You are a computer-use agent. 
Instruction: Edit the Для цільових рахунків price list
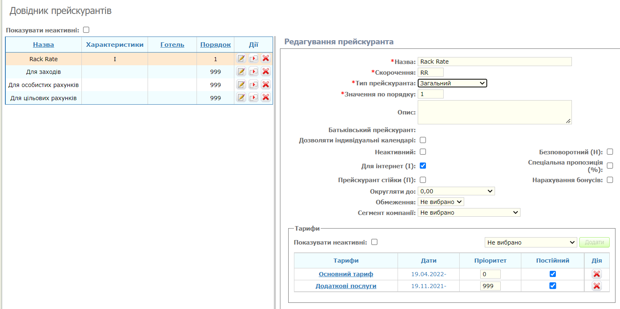point(241,98)
